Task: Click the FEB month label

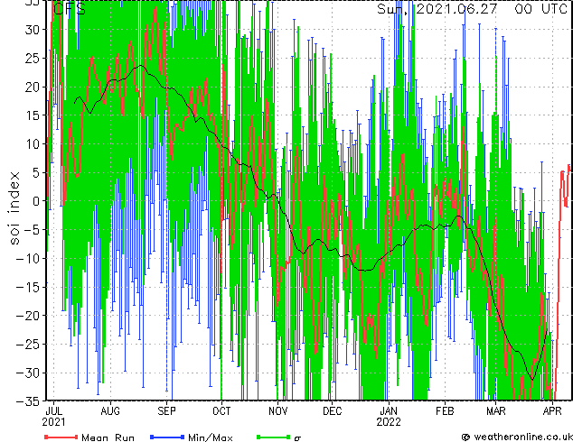Action: click(445, 411)
